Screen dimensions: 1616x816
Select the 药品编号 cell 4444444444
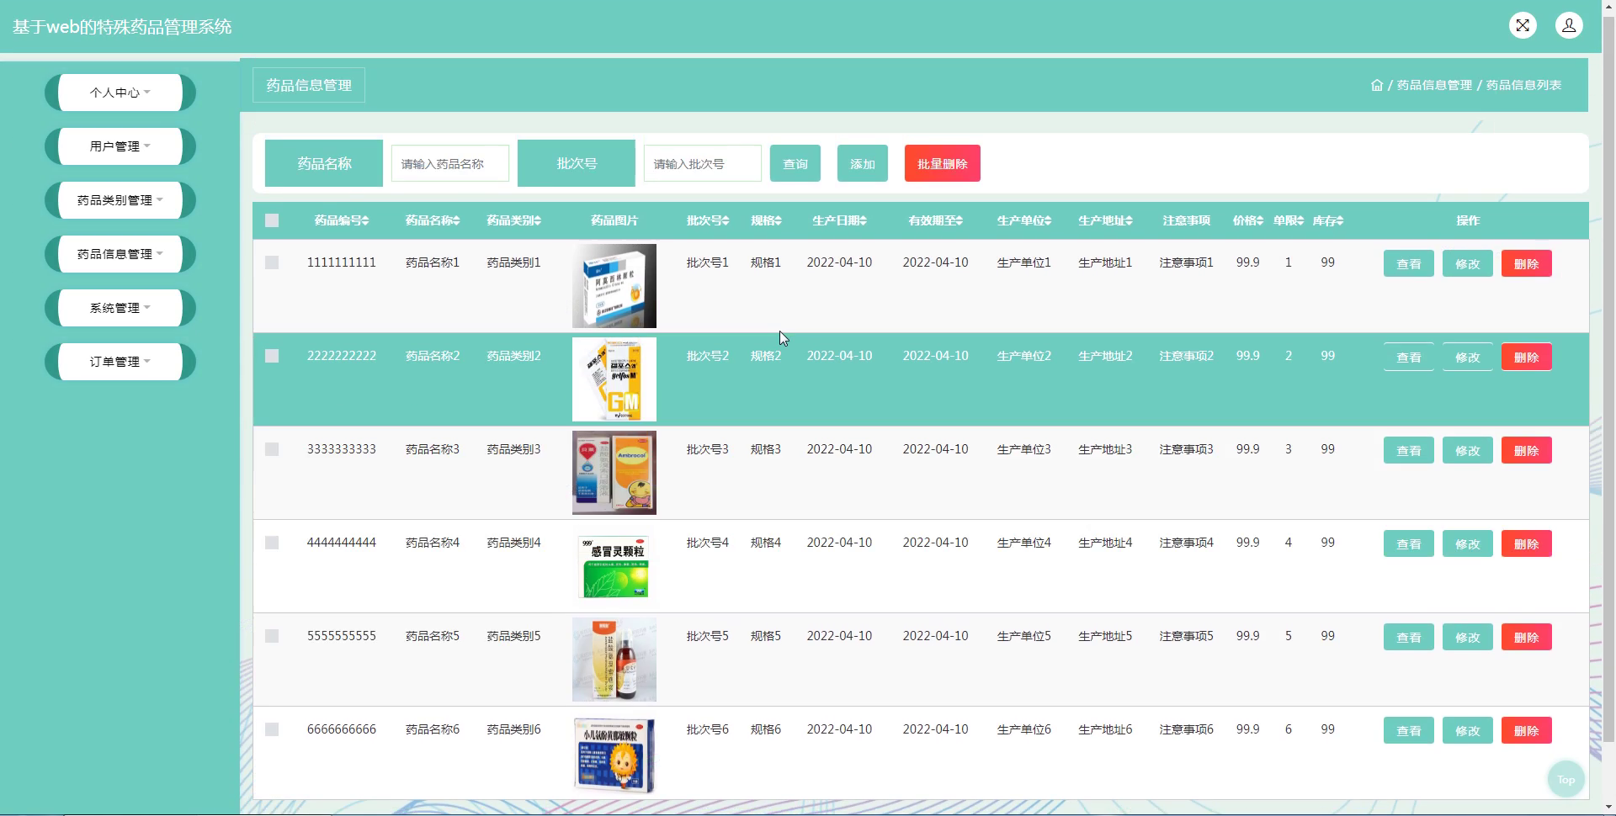tap(342, 543)
